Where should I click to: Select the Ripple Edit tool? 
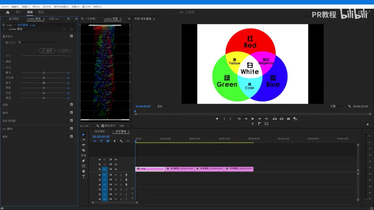tap(84, 145)
